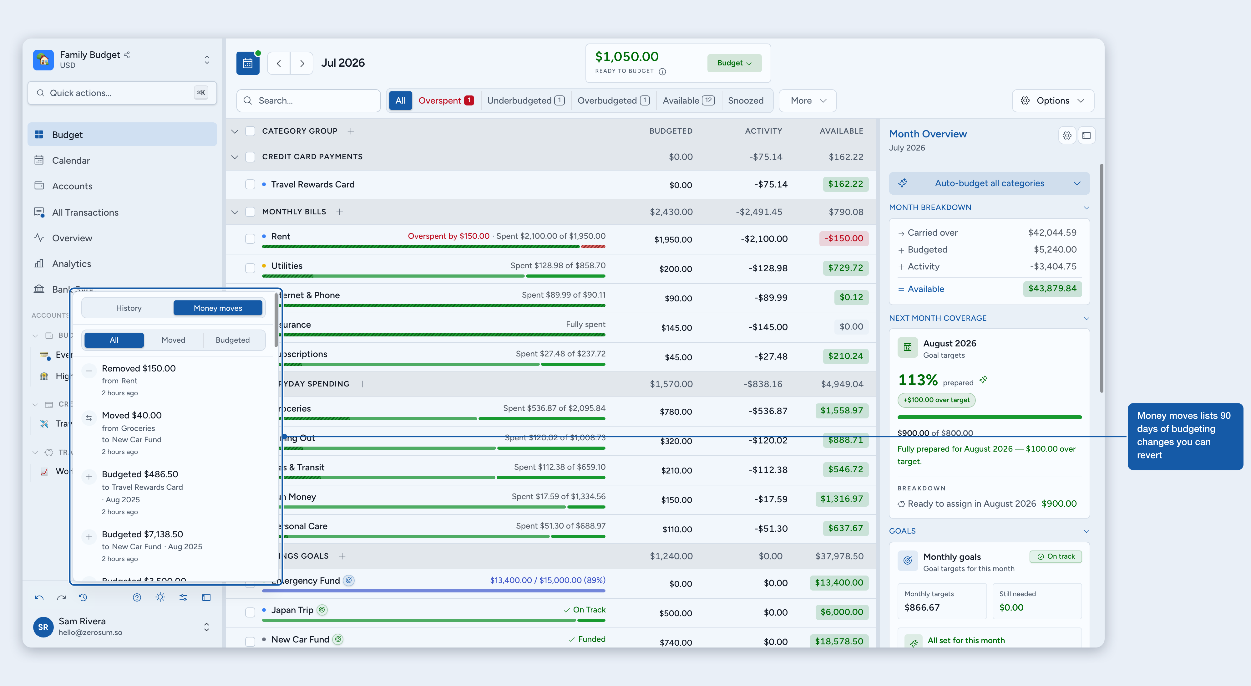Open the Sam Rivera account menu
Viewport: 1251px width, 686px height.
(122, 627)
